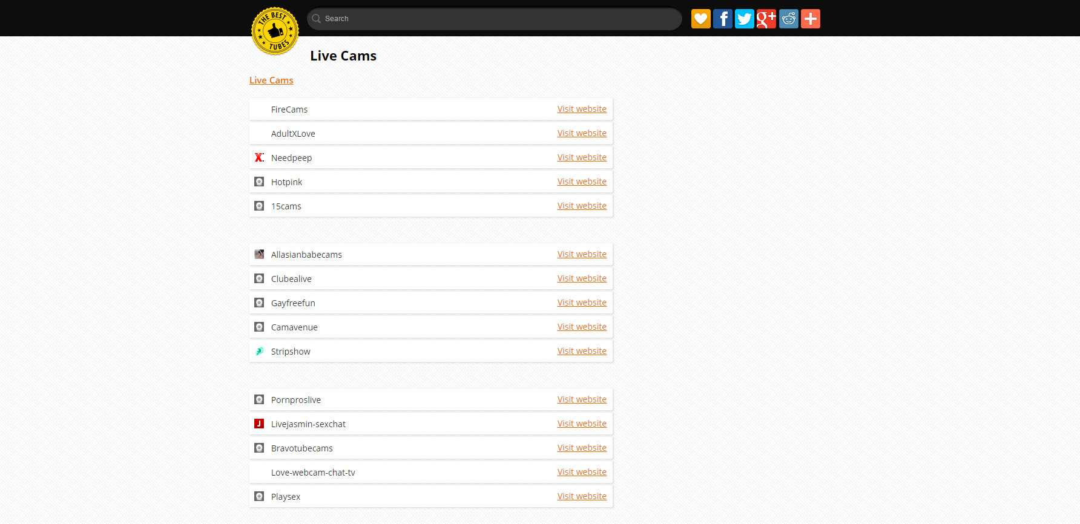Viewport: 1080px width, 524px height.
Task: Visit website link for Stripshow
Action: tap(582, 351)
